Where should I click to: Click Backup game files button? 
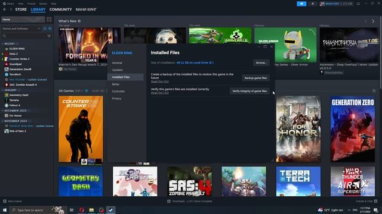(x=255, y=78)
